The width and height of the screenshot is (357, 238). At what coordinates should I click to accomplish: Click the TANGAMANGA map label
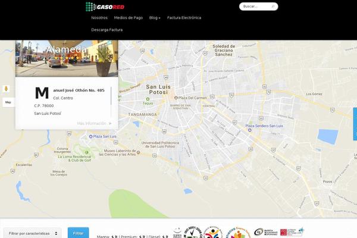pos(143,115)
